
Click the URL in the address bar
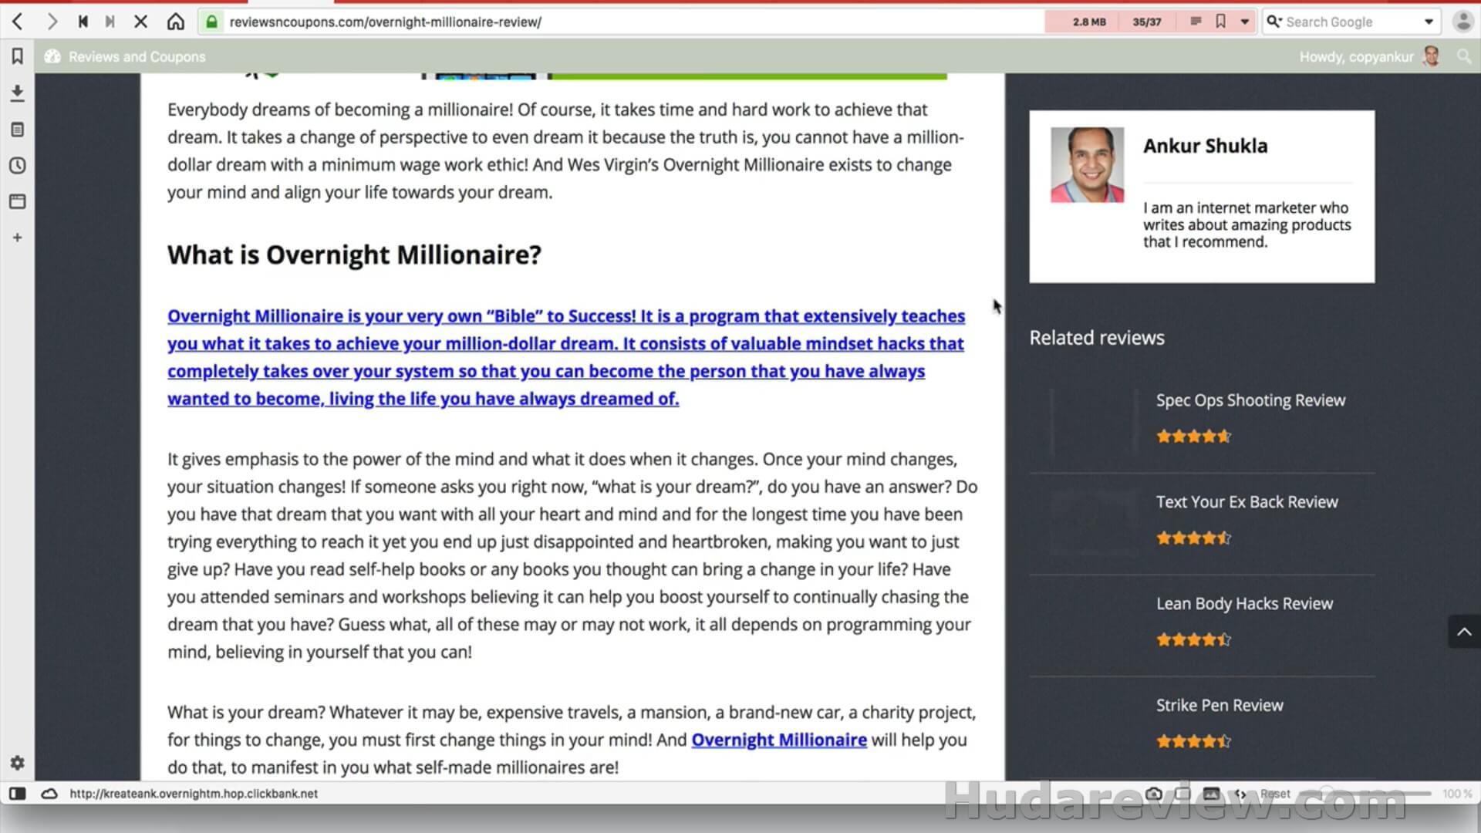tap(385, 22)
